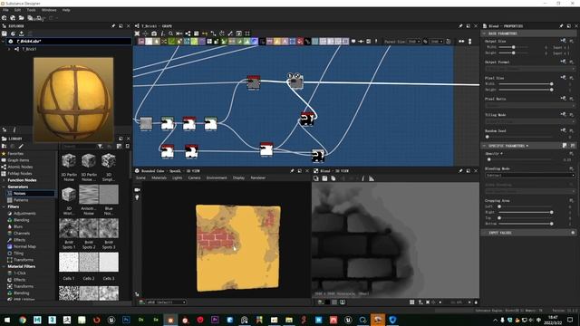Viewport: 580px width, 326px height.
Task: Collapse the Base Parameters section
Action: [x=484, y=34]
